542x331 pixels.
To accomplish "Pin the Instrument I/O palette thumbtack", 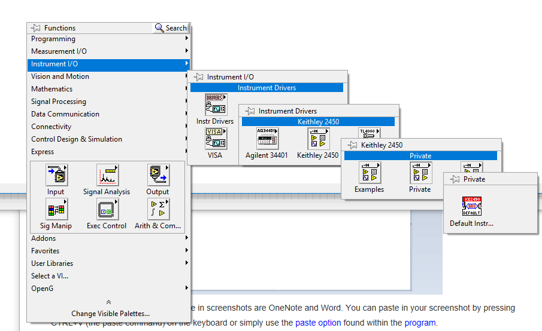I will (x=198, y=77).
